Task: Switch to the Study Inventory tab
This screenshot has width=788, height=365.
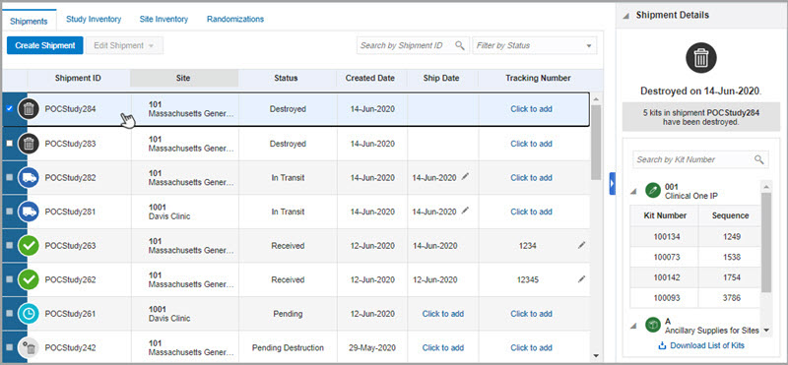Action: tap(94, 19)
